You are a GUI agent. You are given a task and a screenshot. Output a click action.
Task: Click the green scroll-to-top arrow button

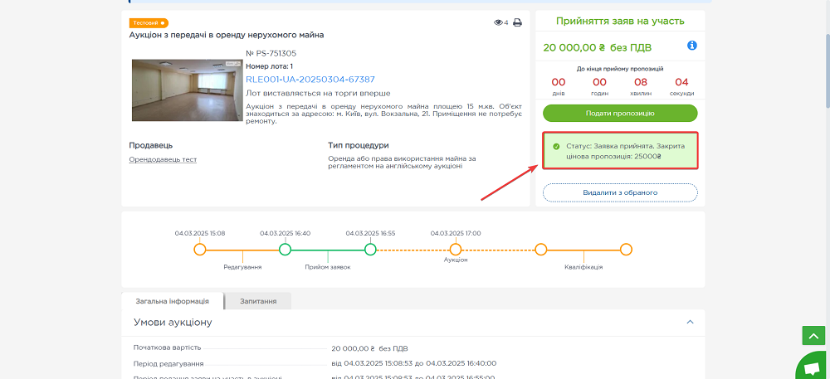[813, 335]
